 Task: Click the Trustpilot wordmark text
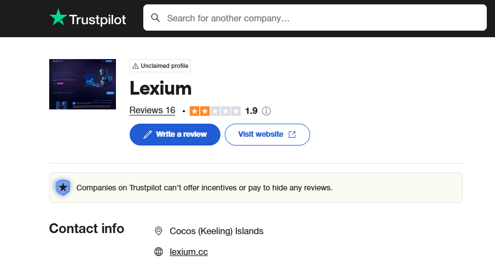[x=97, y=20]
